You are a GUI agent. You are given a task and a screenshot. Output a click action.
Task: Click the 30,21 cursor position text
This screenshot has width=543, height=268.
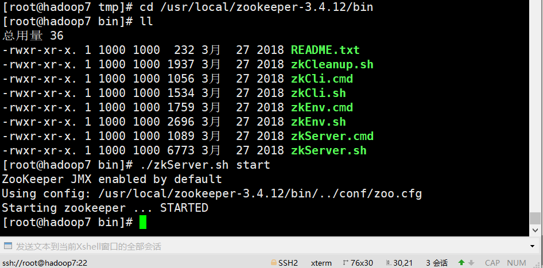pos(403,263)
